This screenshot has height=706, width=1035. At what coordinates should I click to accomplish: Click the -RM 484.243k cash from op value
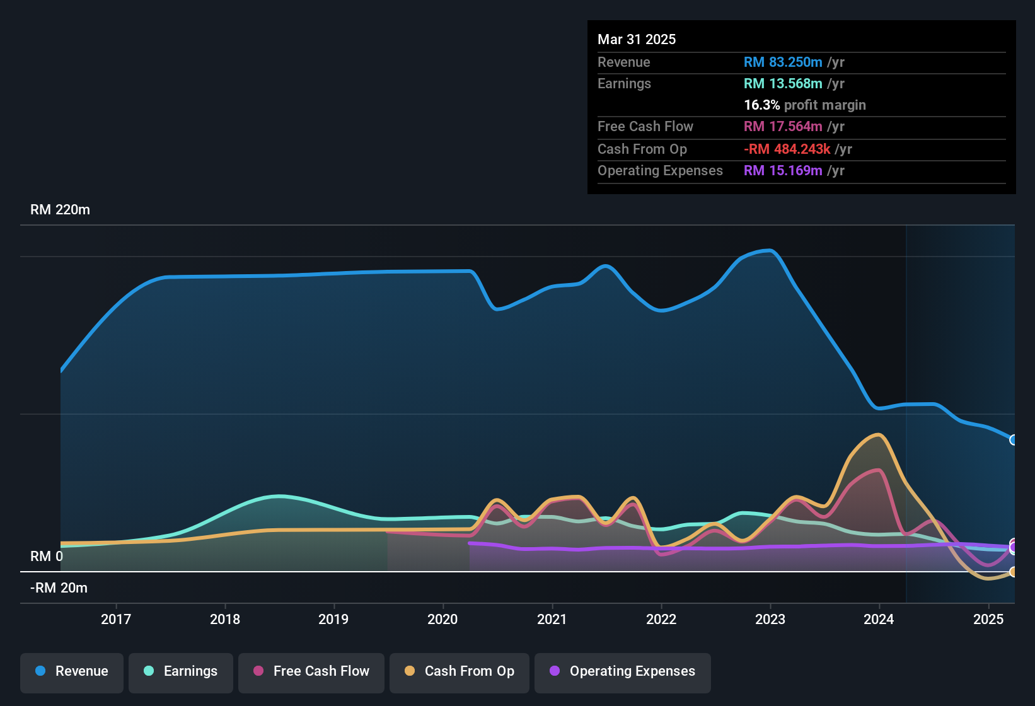[x=787, y=149]
